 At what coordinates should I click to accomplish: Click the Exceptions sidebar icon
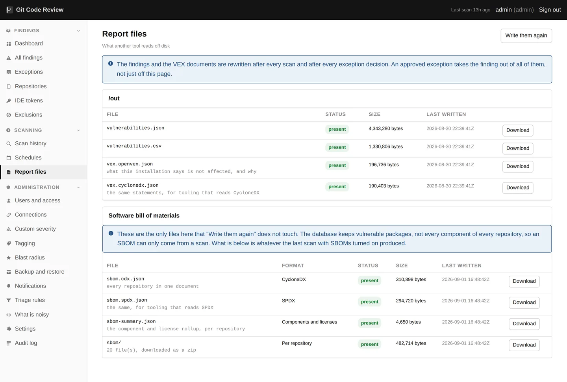9,72
